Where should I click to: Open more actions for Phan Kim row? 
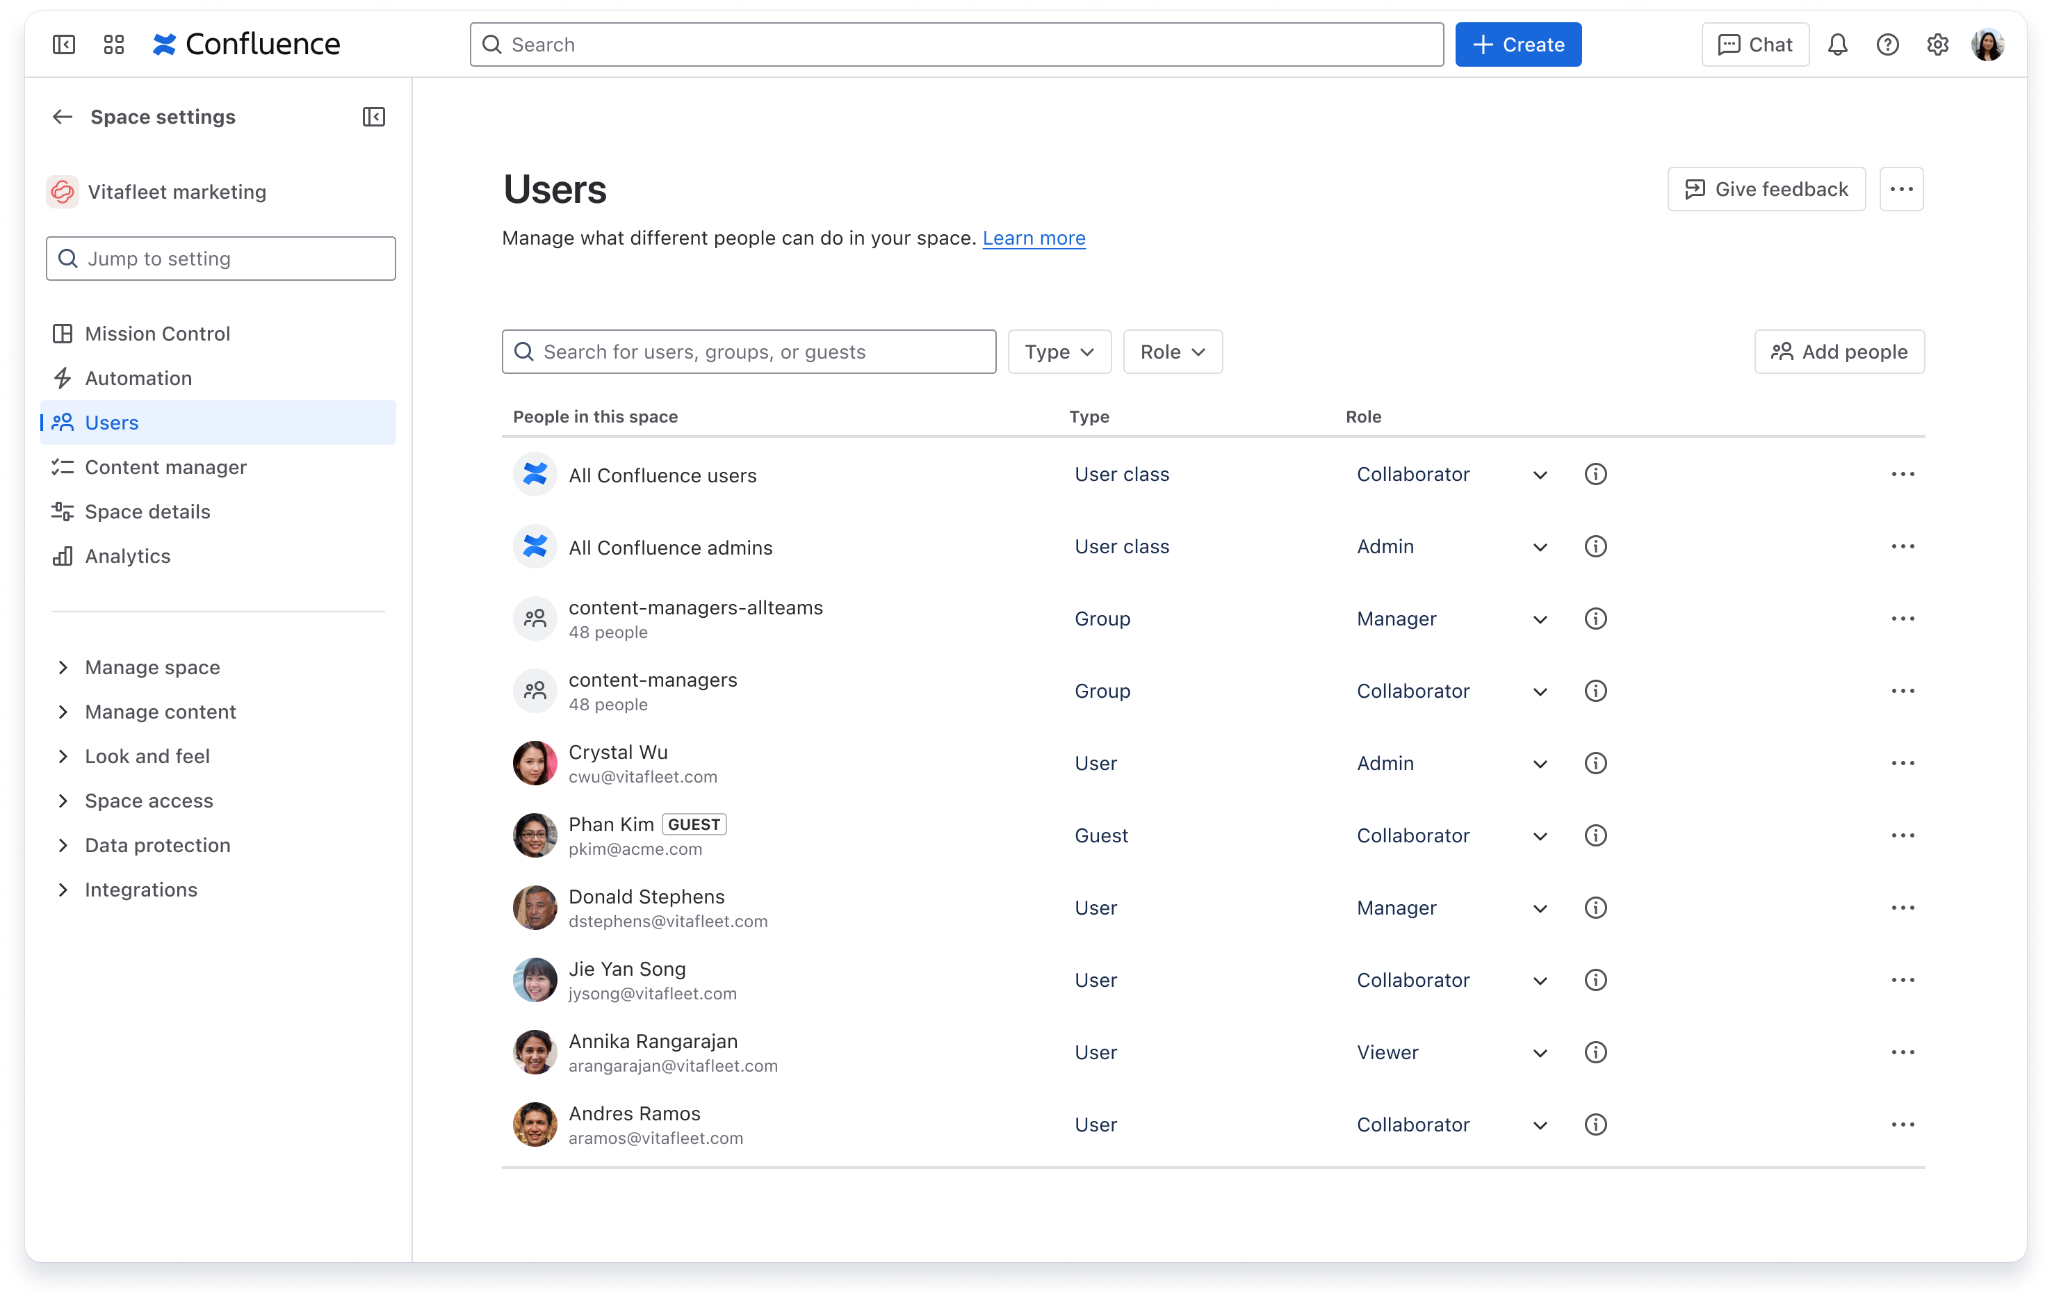point(1902,835)
